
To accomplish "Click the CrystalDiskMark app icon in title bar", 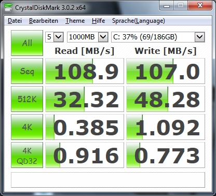I will click(8, 7).
